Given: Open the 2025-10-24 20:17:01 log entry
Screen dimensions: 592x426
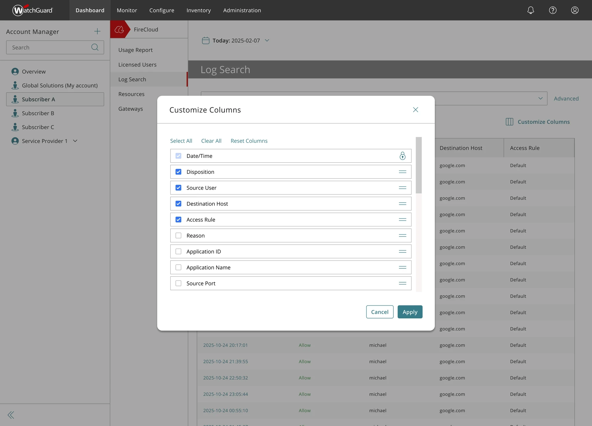Looking at the screenshot, I should (225, 345).
